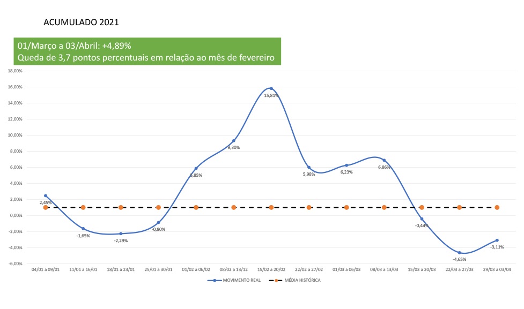Select the -2,29% data label

(x=121, y=240)
